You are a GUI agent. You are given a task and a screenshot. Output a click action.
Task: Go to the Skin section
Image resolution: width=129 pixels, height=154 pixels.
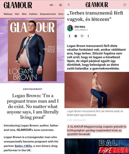(x=24, y=14)
